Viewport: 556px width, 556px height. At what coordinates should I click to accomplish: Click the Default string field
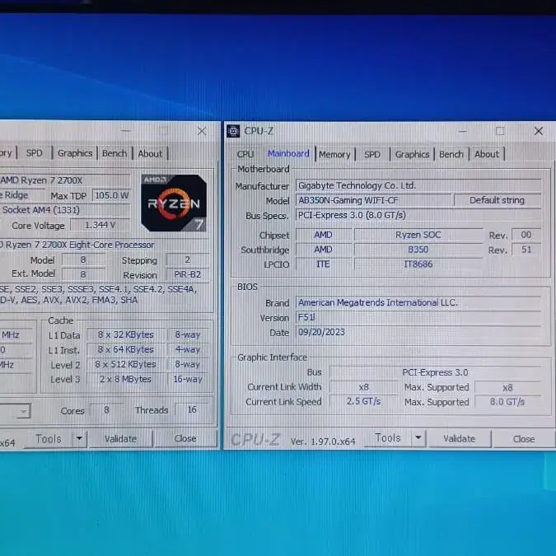pyautogui.click(x=498, y=200)
